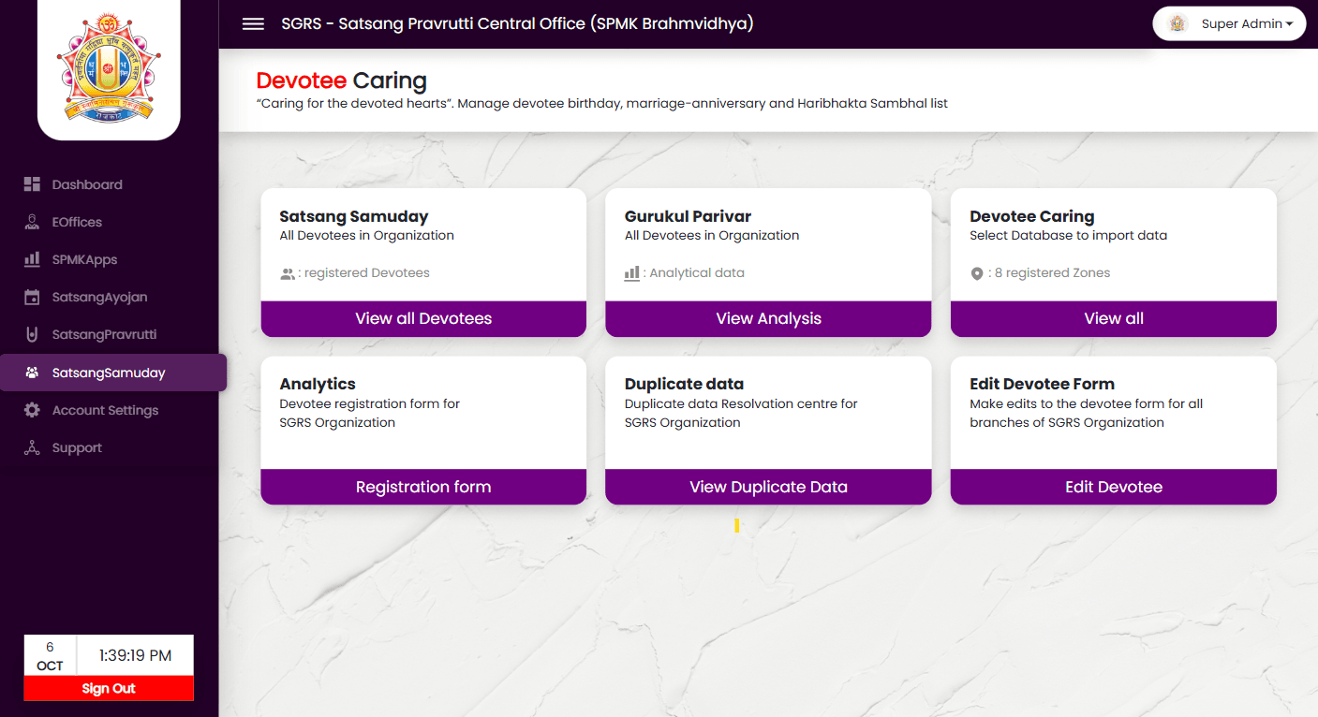Click the EOffices person icon
Image resolution: width=1318 pixels, height=717 pixels.
tap(32, 222)
